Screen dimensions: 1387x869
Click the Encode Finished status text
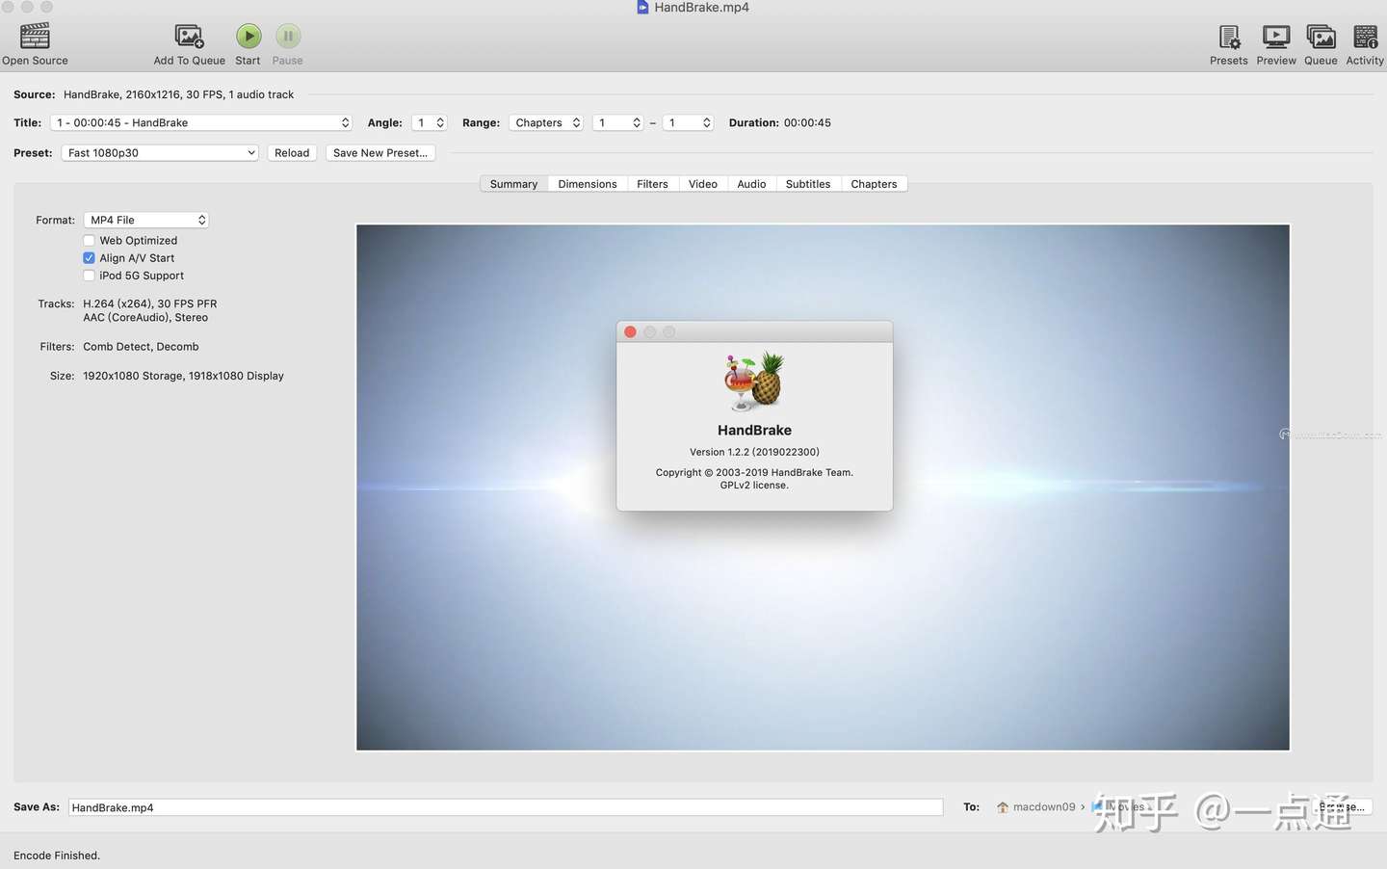point(57,856)
